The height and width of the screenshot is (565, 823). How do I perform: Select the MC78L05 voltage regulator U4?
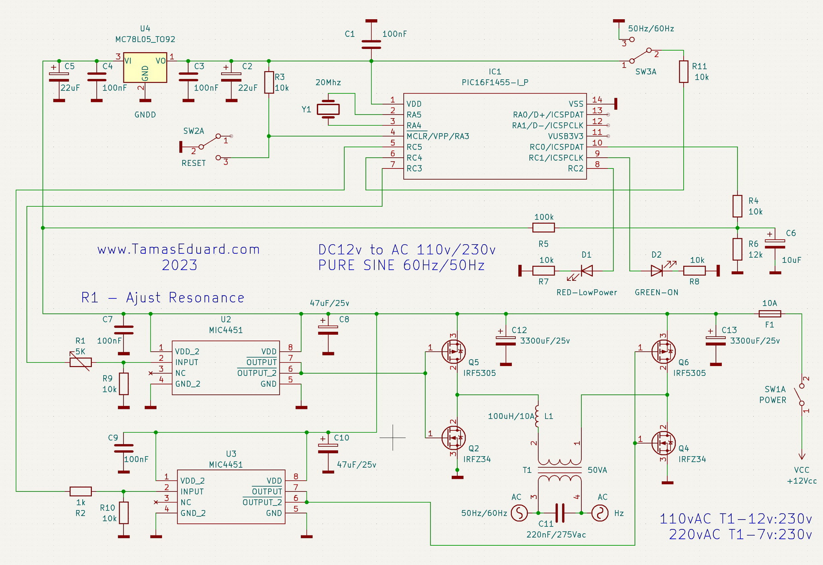click(145, 67)
